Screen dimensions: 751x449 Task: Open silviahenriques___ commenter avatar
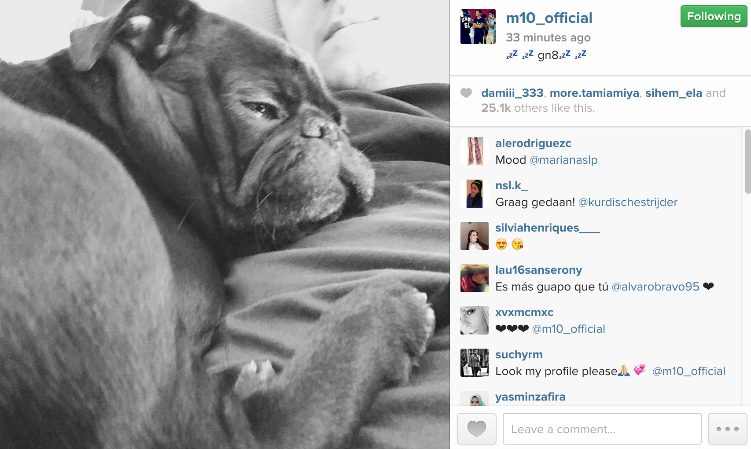[x=475, y=236]
